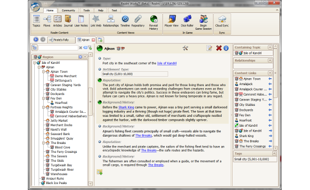Open the Flows view
The image size is (310, 190).
click(x=47, y=21)
